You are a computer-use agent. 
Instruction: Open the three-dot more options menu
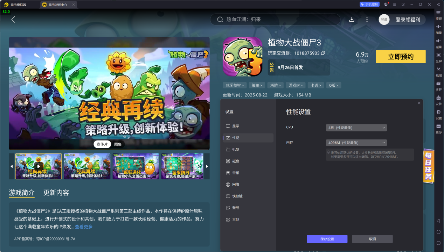point(367,20)
